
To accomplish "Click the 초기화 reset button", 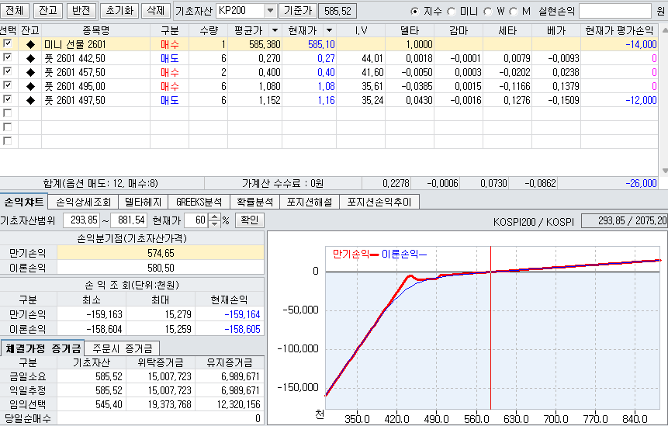I will tap(119, 11).
